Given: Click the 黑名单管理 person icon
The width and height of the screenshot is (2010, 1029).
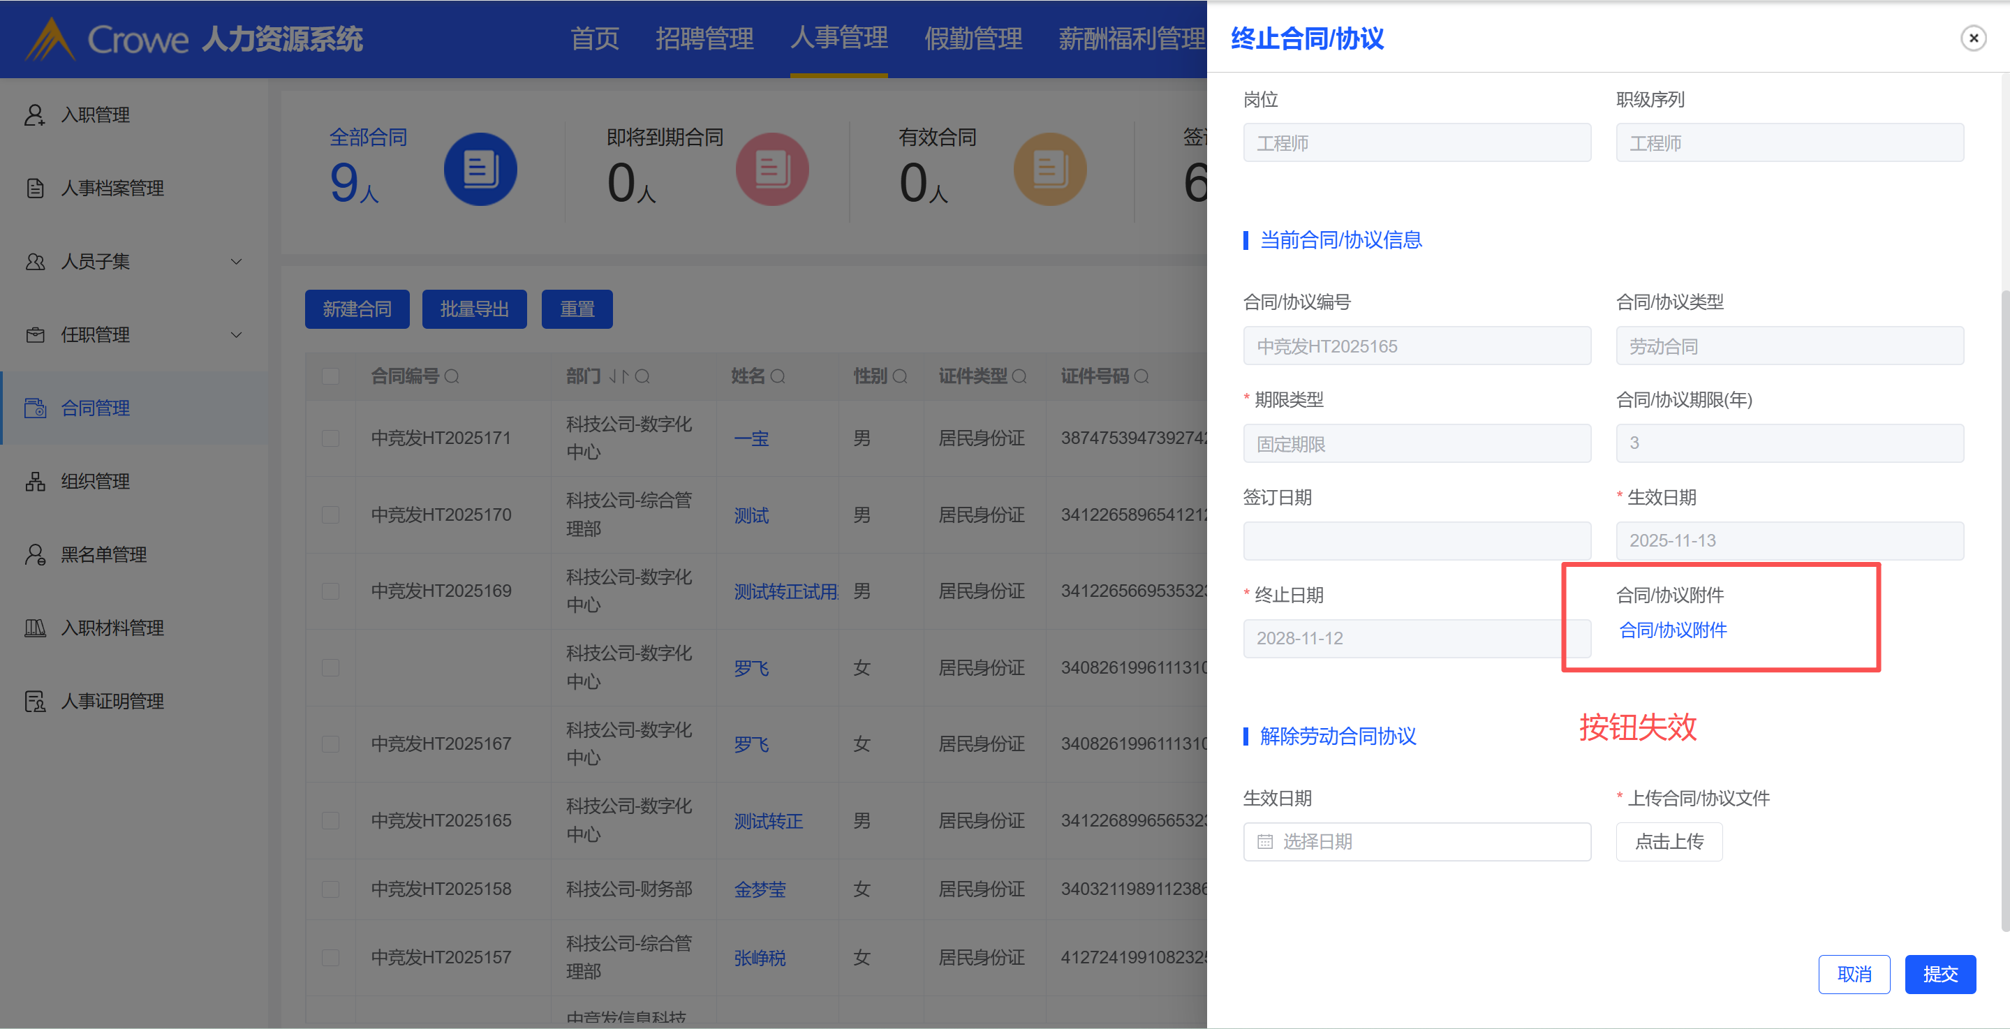Looking at the screenshot, I should (34, 555).
